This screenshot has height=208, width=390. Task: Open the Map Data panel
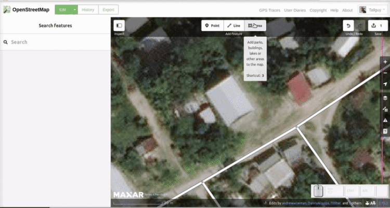[385, 110]
